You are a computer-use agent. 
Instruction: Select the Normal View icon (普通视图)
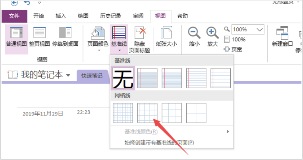click(x=17, y=33)
